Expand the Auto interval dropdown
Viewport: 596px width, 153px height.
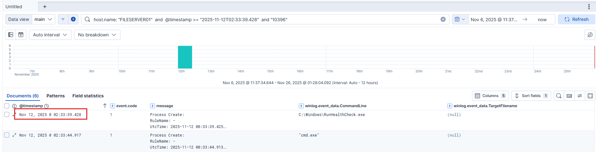click(x=50, y=35)
